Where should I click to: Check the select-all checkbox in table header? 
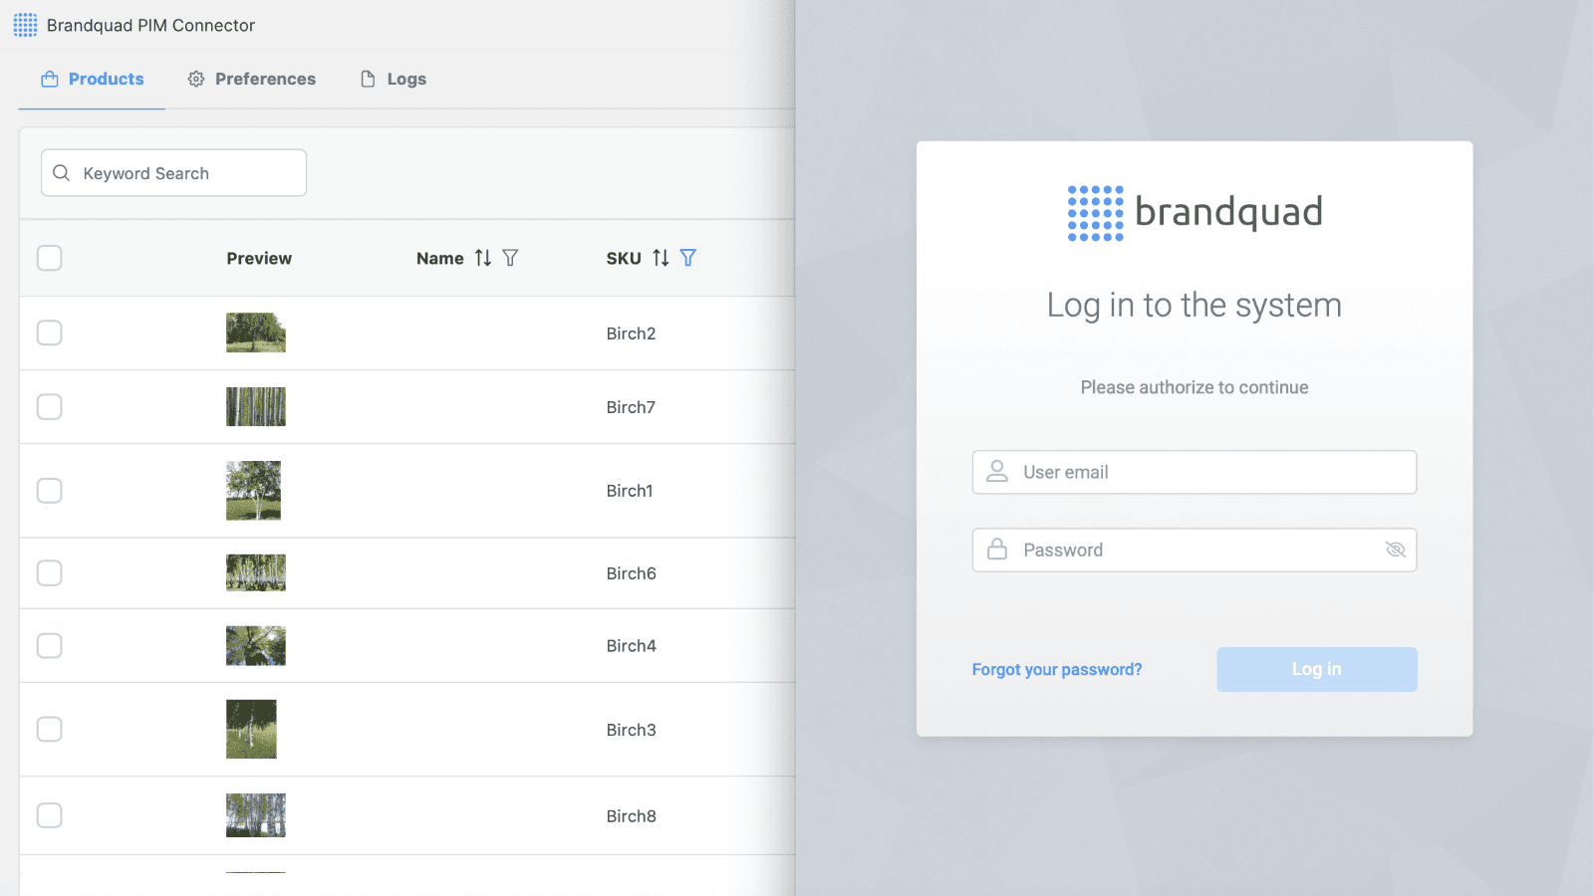(x=49, y=258)
